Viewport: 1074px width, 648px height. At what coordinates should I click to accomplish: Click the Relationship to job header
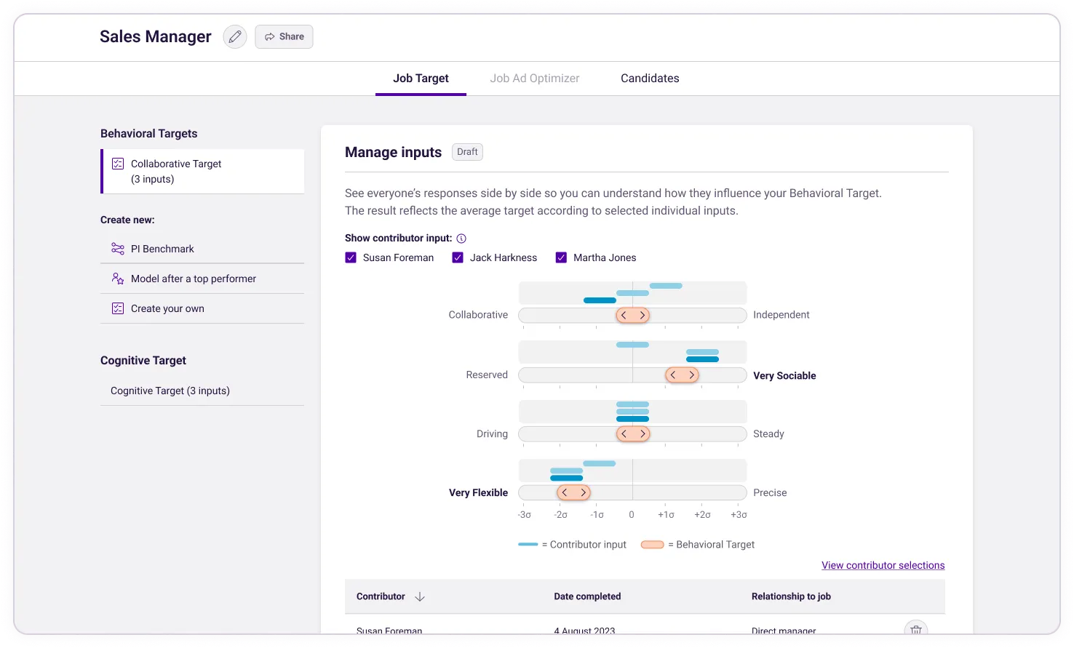point(791,596)
